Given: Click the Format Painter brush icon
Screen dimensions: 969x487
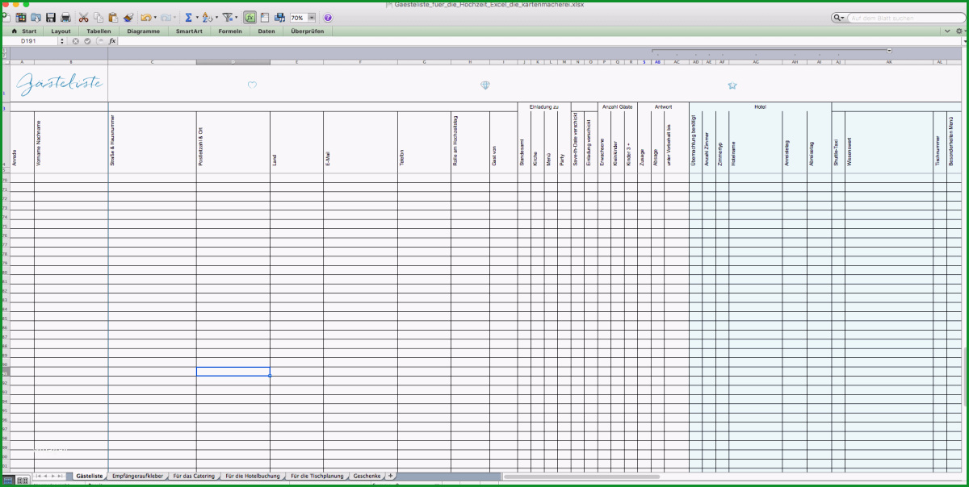Looking at the screenshot, I should click(x=128, y=17).
